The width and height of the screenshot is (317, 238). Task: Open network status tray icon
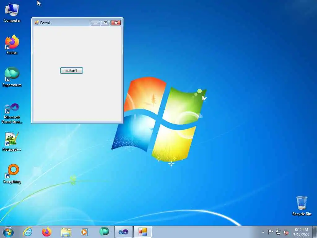278,232
